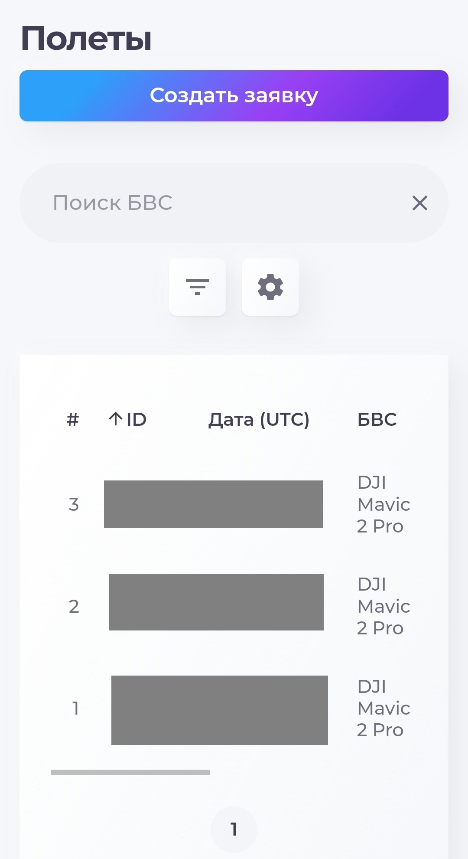Viewport: 468px width, 859px height.
Task: Select flight row number 2
Action: (x=74, y=606)
